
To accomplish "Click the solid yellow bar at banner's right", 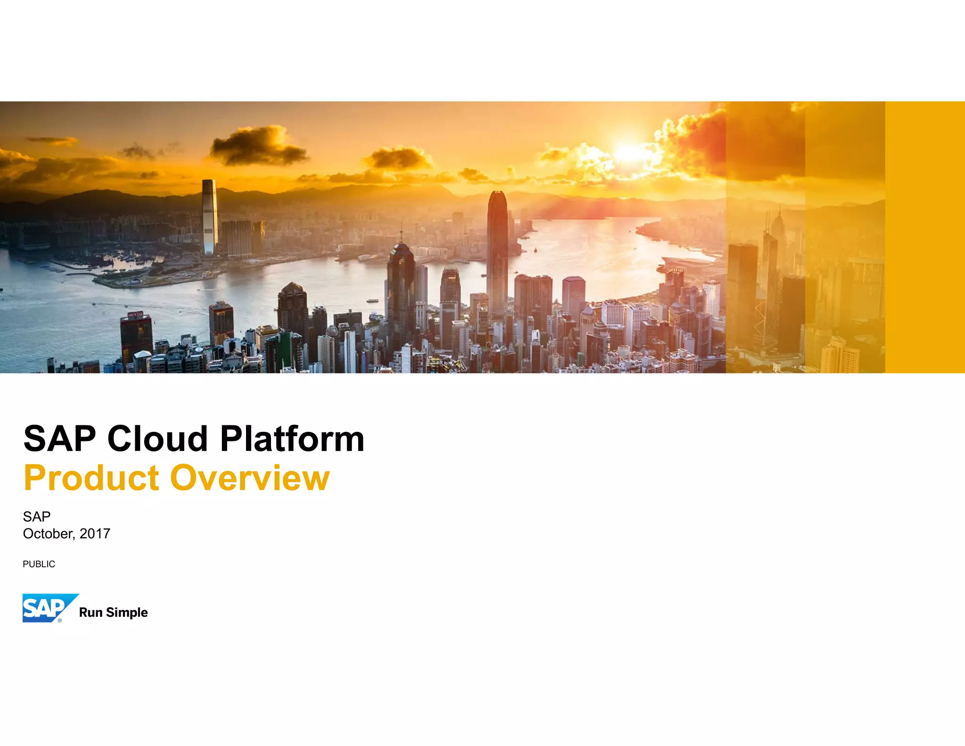I will tap(924, 237).
